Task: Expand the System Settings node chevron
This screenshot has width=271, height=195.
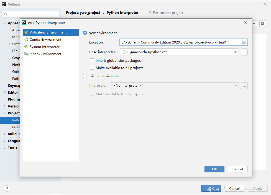Action: pos(9,44)
